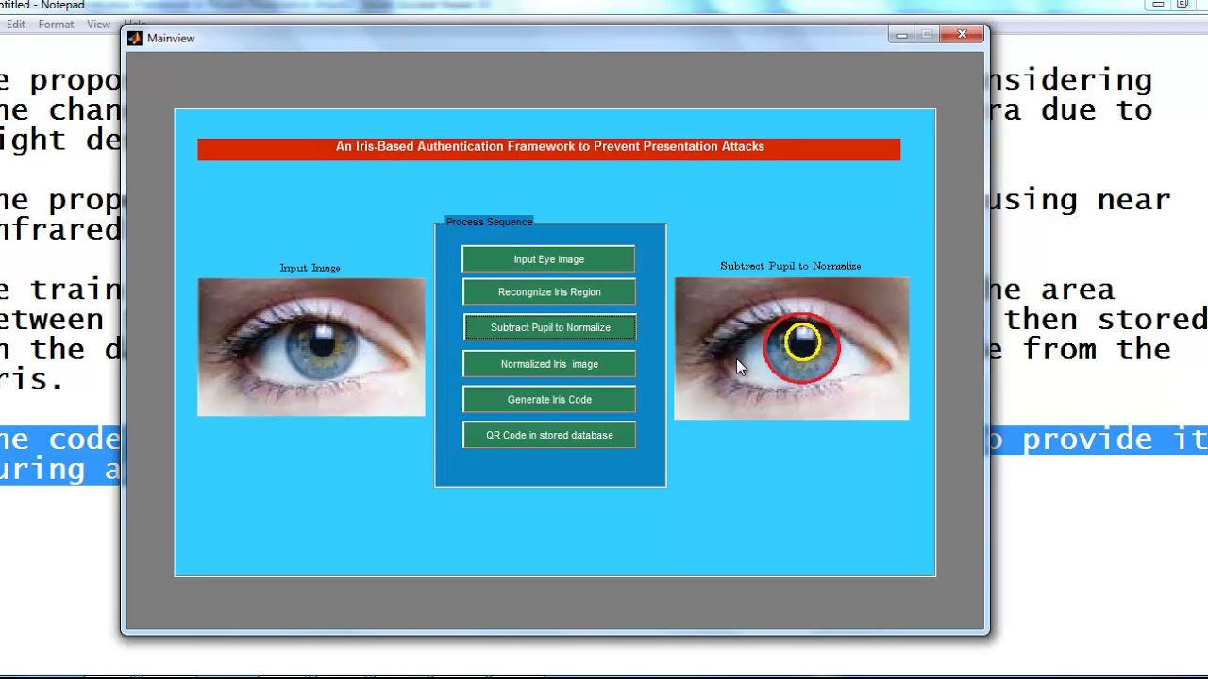Click the Mainview maximize button
The height and width of the screenshot is (679, 1208).
[x=928, y=35]
